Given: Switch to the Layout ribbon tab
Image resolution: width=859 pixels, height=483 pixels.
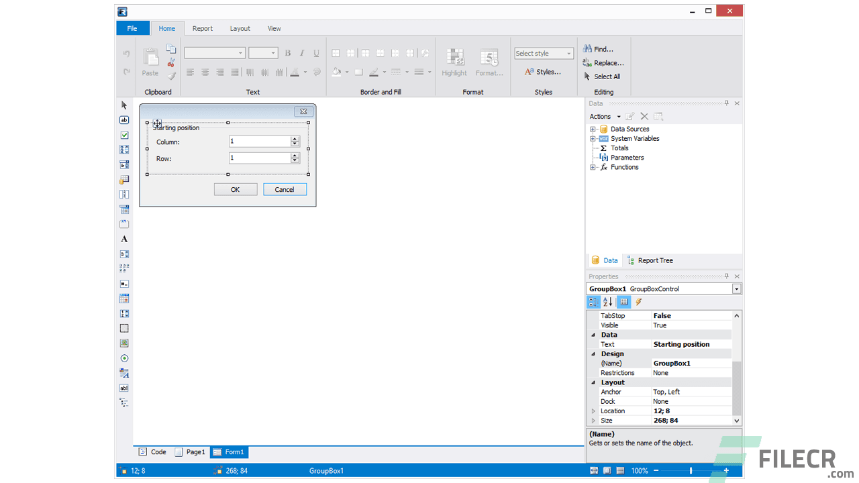Looking at the screenshot, I should (x=240, y=28).
